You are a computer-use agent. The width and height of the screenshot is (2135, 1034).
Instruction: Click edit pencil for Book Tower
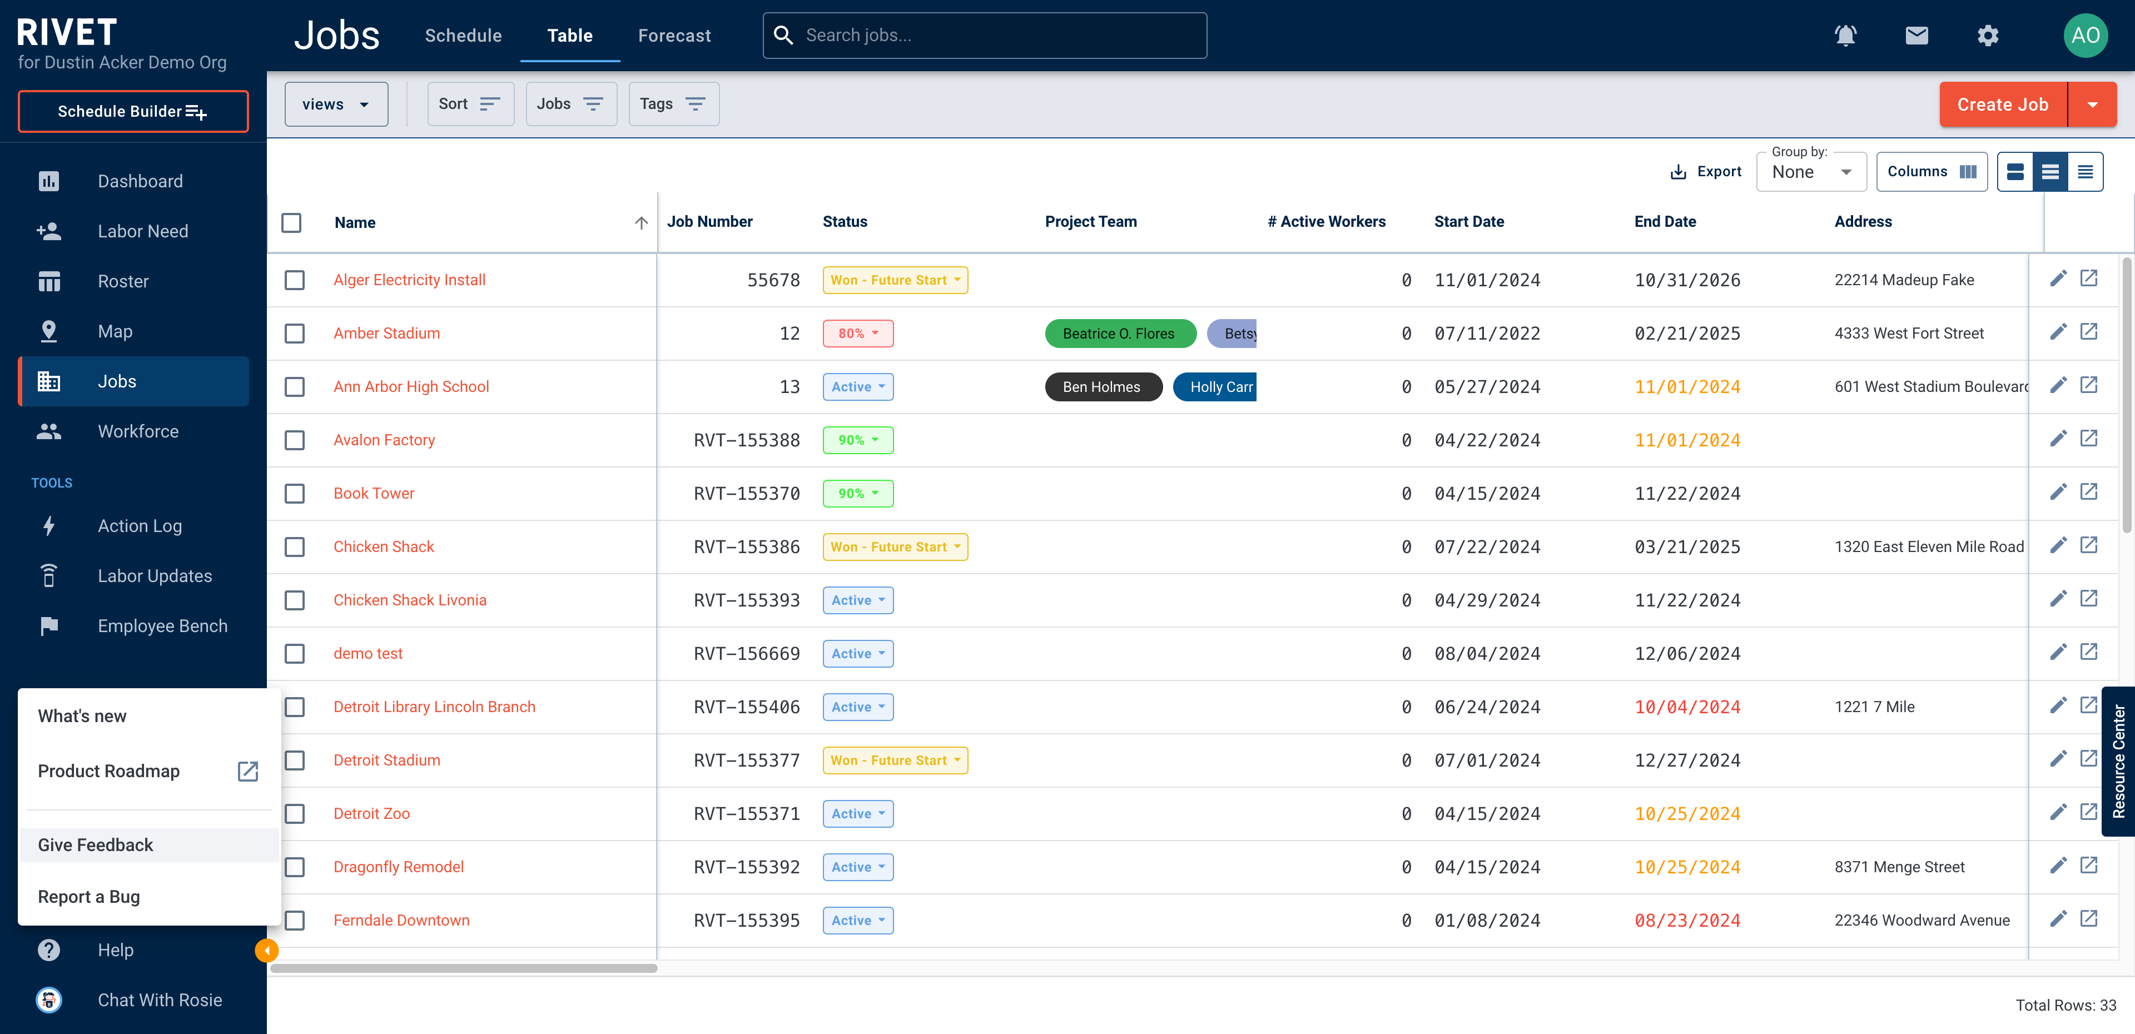2059,492
